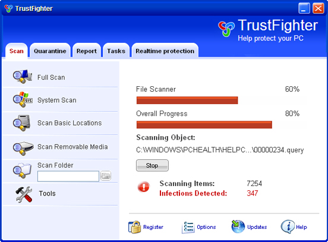Screen dimensions: 328x242
Task: Stop the running scan
Action: click(152, 165)
